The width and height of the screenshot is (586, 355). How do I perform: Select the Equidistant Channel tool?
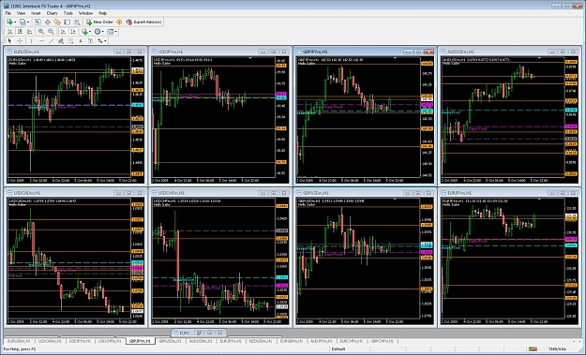tap(61, 41)
